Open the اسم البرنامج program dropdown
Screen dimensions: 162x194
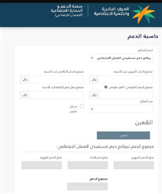click(121, 58)
